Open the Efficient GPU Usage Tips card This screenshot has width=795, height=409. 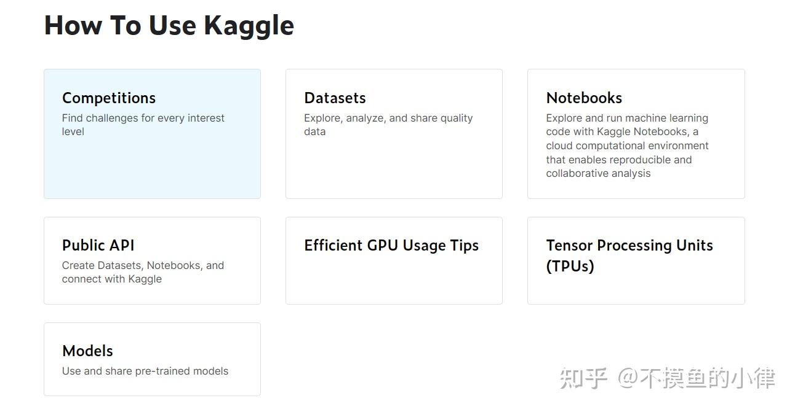[x=394, y=260]
